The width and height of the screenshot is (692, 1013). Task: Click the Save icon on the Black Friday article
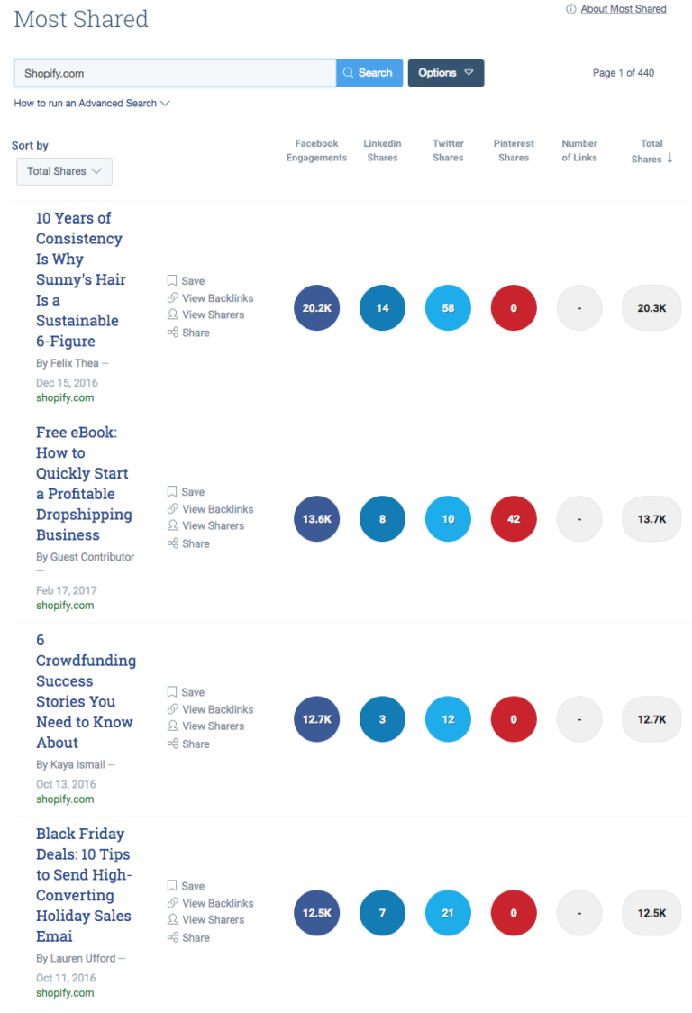173,886
